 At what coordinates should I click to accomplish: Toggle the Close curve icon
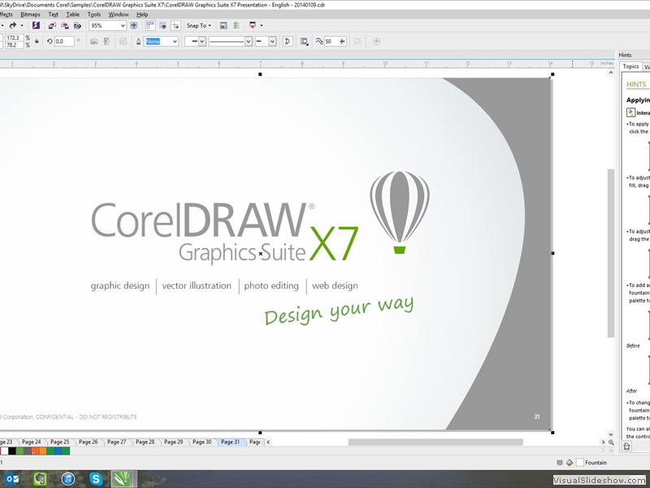coord(288,41)
